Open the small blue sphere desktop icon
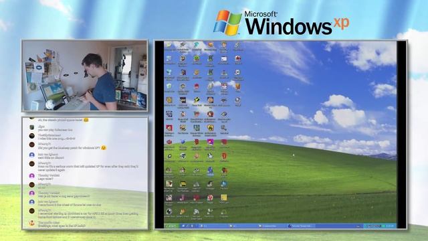 click(x=183, y=141)
